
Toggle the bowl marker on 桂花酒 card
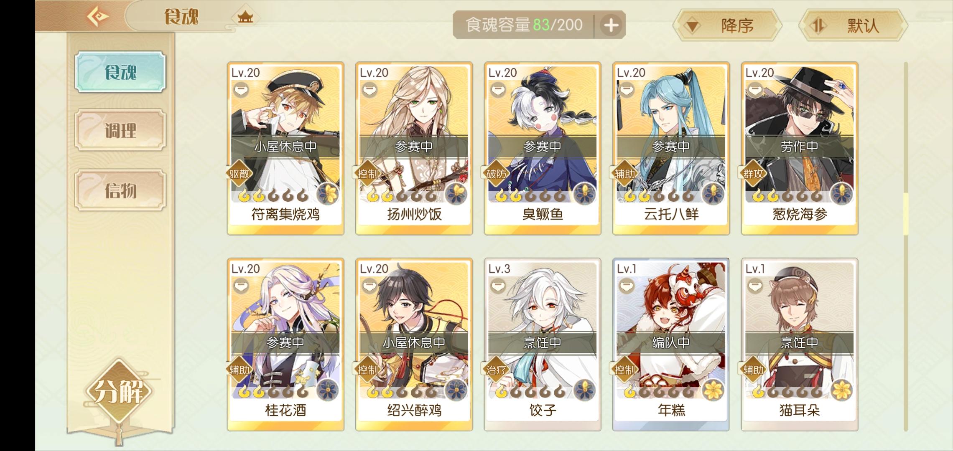241,286
